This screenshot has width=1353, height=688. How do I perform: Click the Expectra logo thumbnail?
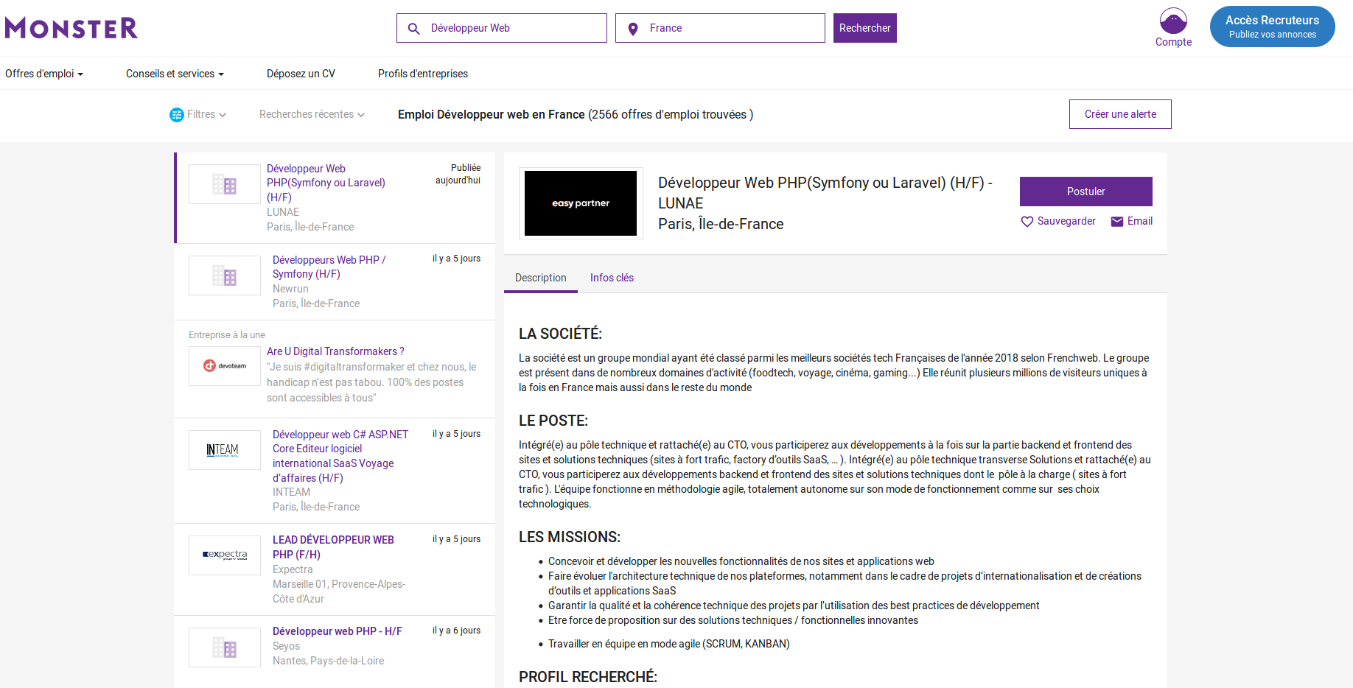click(x=225, y=555)
